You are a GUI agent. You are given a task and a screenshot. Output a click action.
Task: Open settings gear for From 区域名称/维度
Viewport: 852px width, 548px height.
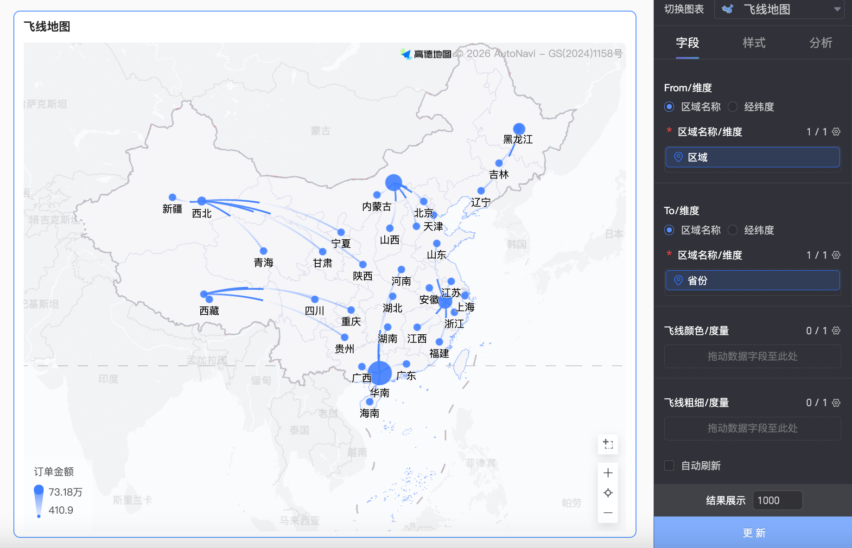point(836,132)
